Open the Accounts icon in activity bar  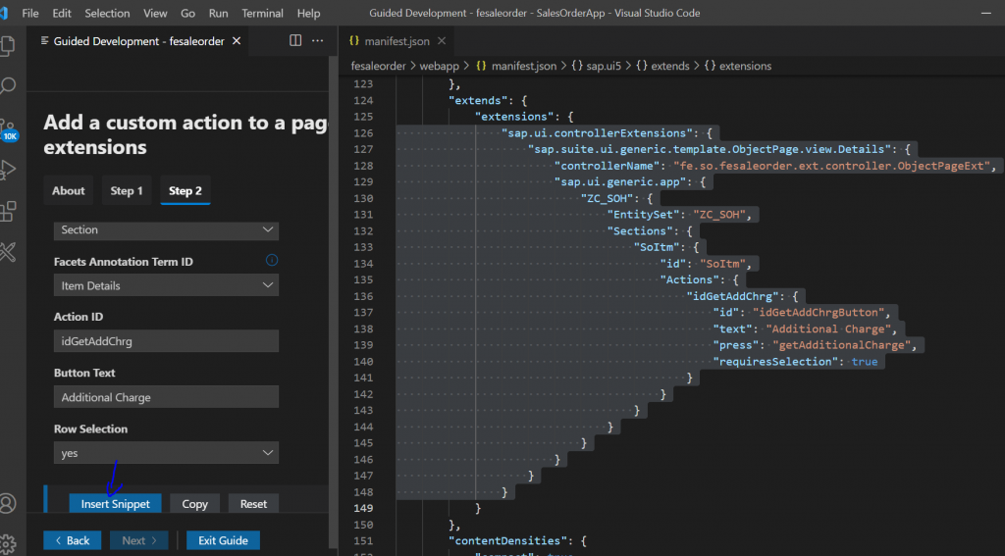click(x=8, y=503)
